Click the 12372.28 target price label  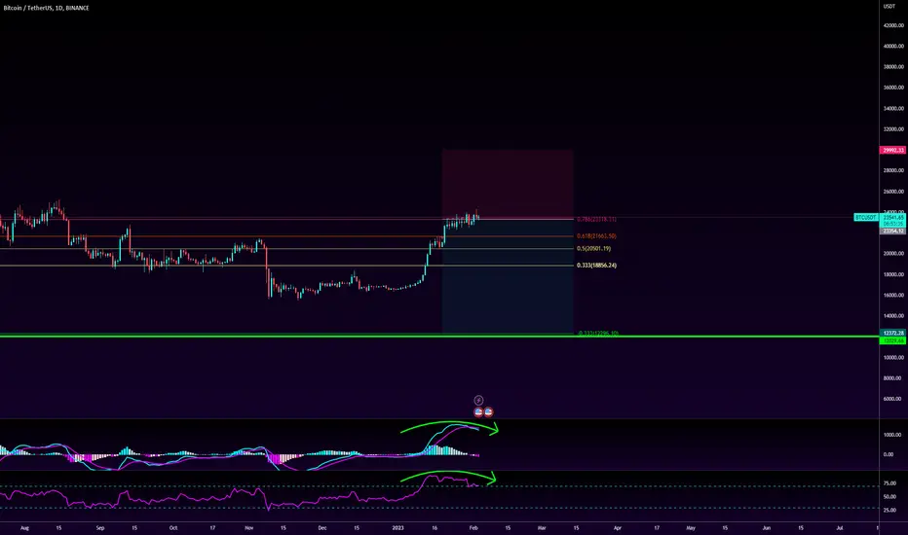[893, 333]
